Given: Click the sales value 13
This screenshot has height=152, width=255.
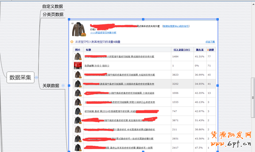Looking at the screenshot, I should pos(209,93).
